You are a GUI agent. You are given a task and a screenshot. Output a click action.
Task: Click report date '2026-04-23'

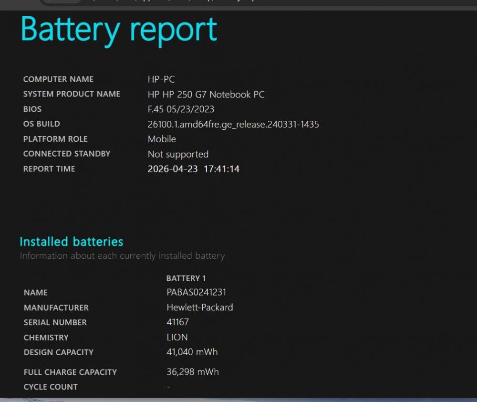point(173,169)
